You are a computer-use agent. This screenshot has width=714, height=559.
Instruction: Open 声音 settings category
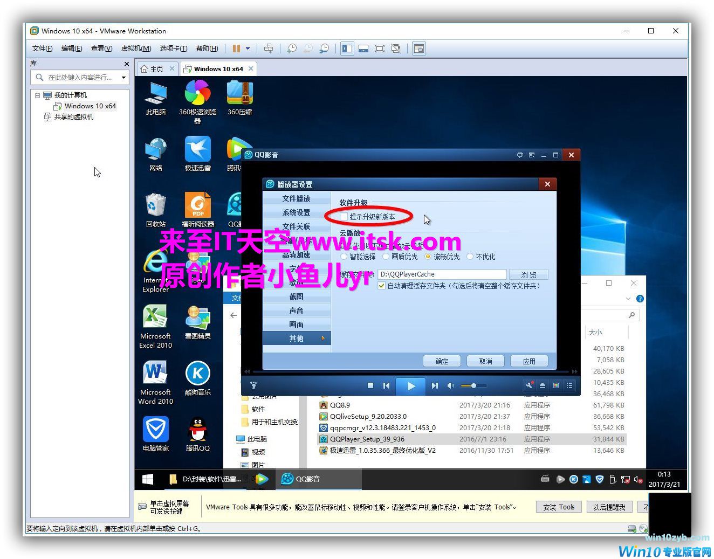297,310
